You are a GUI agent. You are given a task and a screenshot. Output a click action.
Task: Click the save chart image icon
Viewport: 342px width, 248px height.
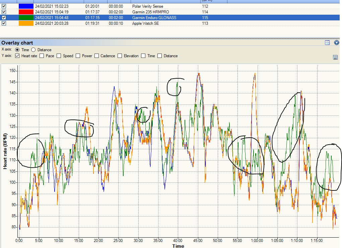(335, 57)
